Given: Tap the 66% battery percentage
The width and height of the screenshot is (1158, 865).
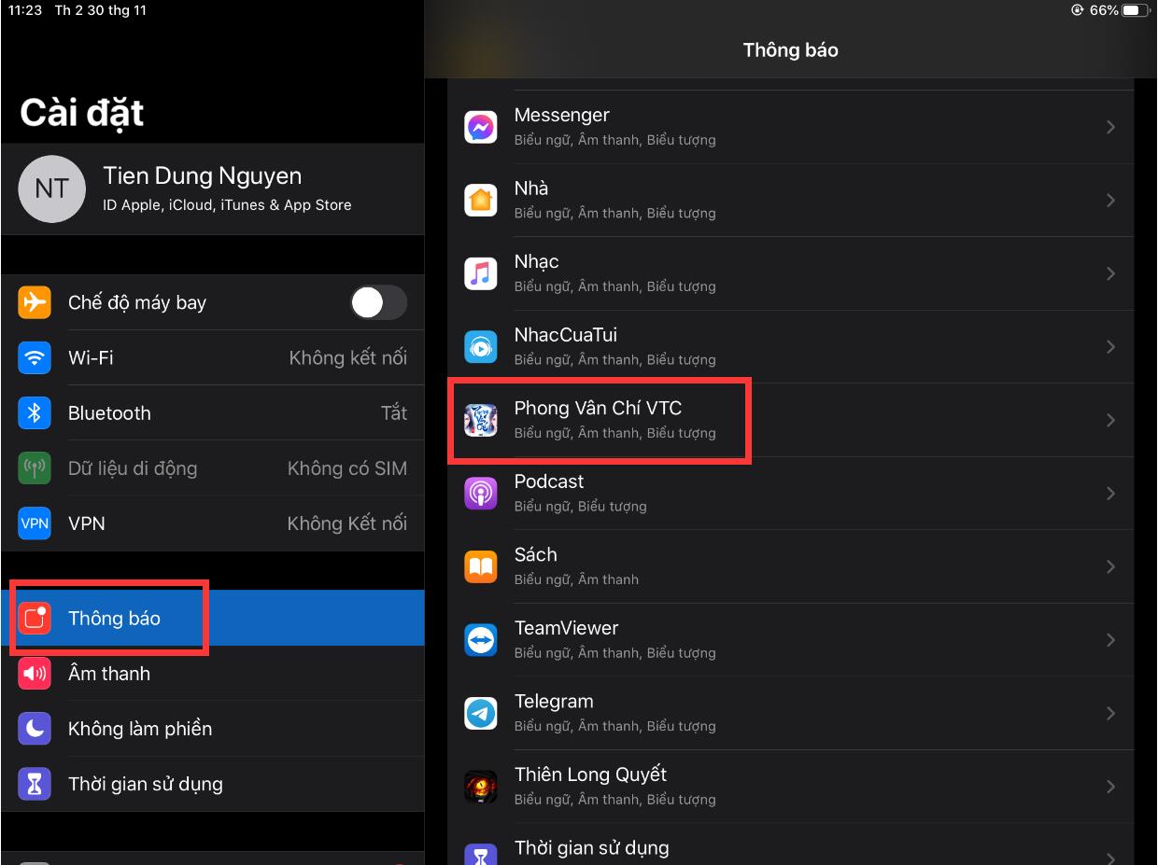Looking at the screenshot, I should coord(1104,10).
